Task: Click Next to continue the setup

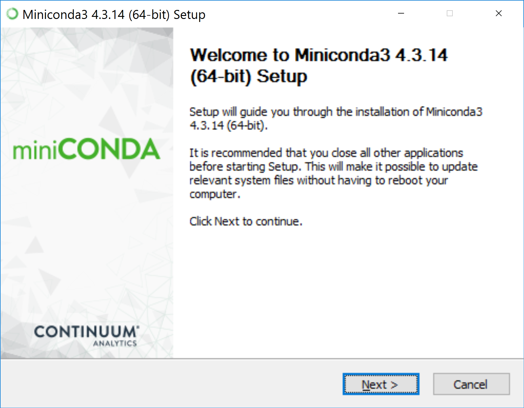Action: pos(380,384)
